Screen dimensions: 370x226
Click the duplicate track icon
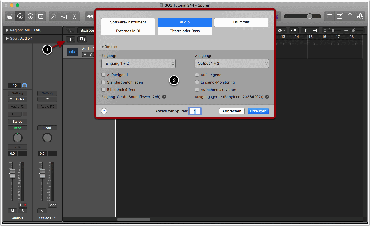click(82, 39)
